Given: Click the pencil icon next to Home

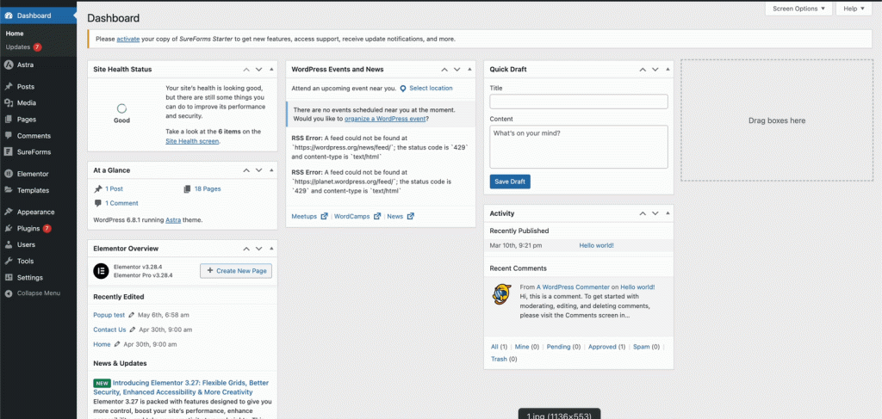Looking at the screenshot, I should tap(117, 344).
